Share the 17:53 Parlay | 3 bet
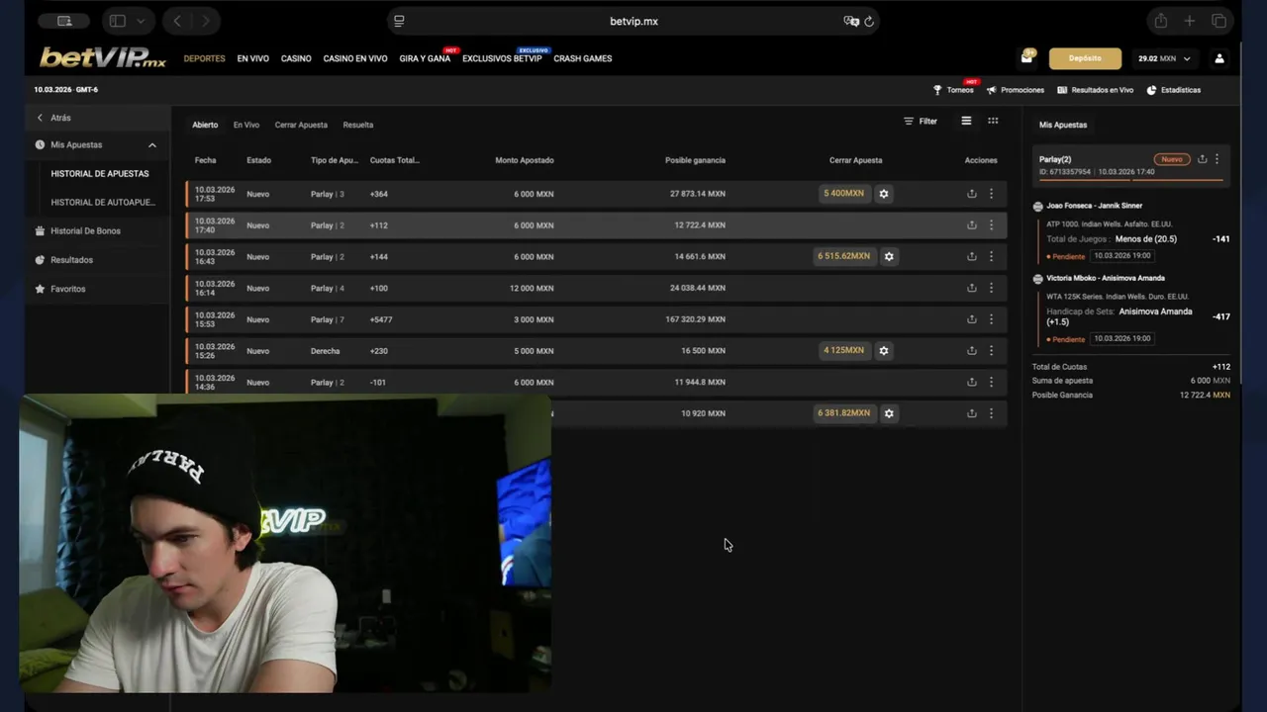 972,194
